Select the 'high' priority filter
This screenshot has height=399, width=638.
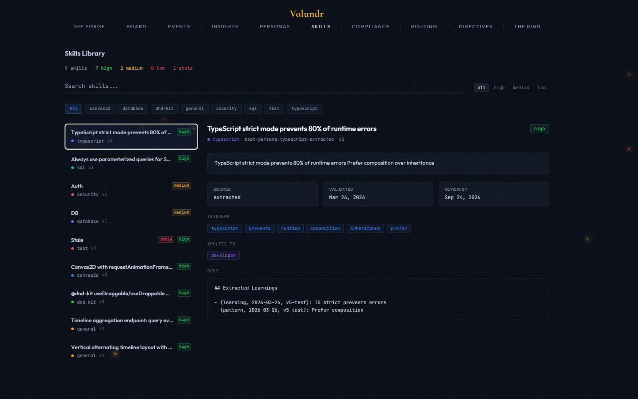click(x=499, y=87)
